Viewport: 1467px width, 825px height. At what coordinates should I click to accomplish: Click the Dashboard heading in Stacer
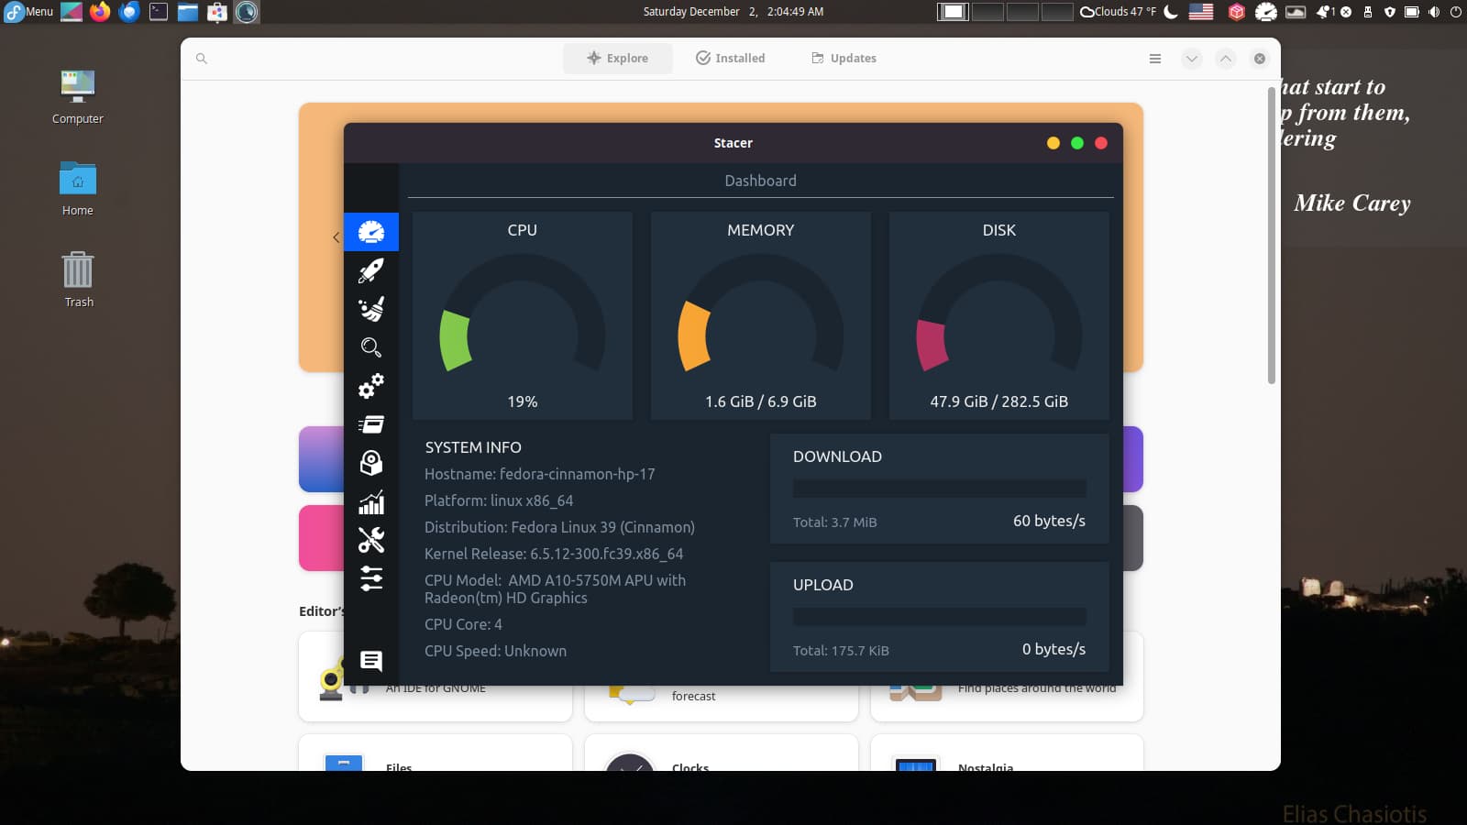point(761,181)
